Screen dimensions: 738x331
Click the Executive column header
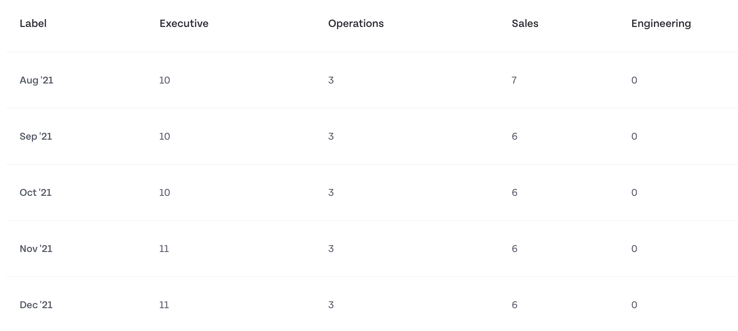[x=184, y=24]
